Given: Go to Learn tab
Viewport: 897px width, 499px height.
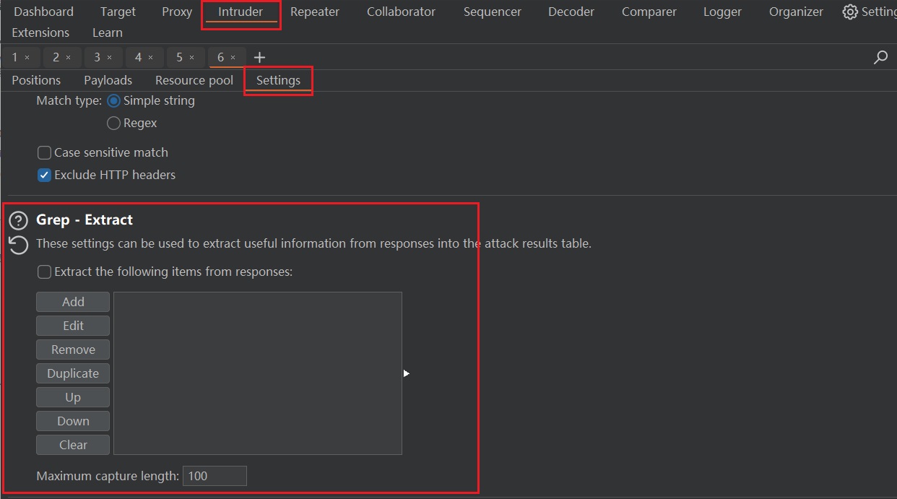Looking at the screenshot, I should (x=108, y=32).
